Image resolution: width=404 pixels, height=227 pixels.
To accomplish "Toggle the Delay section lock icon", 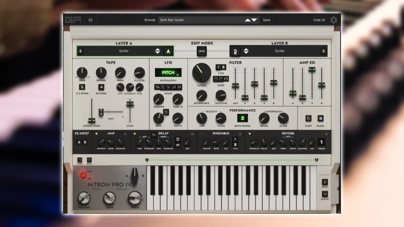I will click(192, 134).
